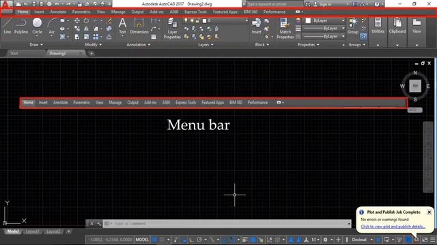
Task: Click the coordinates readout in status bar
Action: (x=111, y=240)
